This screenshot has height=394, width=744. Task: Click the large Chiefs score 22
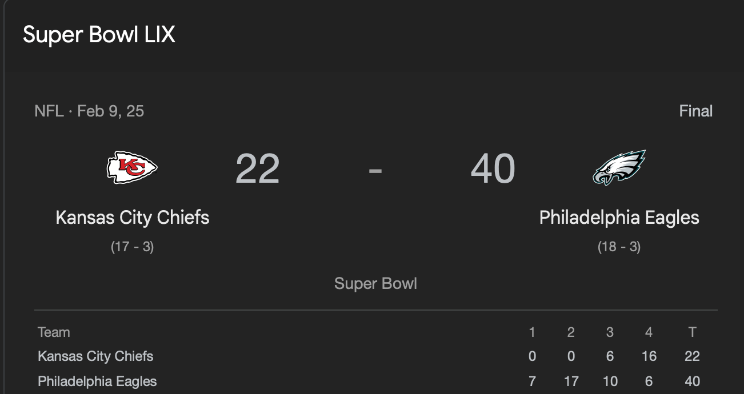click(x=258, y=168)
